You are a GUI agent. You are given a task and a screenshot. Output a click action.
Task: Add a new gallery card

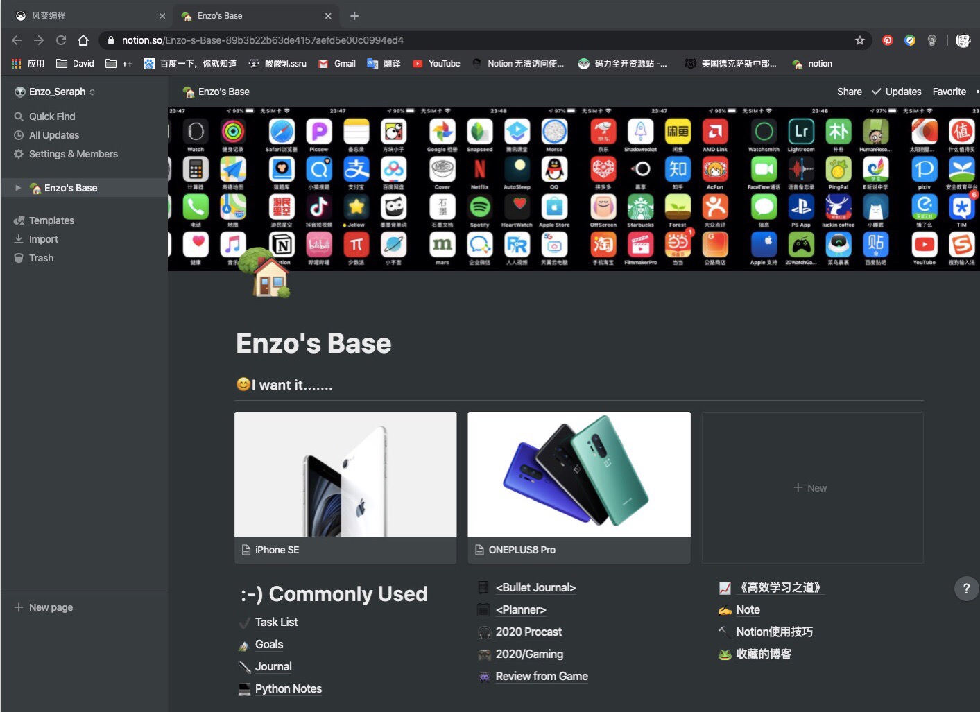point(812,487)
